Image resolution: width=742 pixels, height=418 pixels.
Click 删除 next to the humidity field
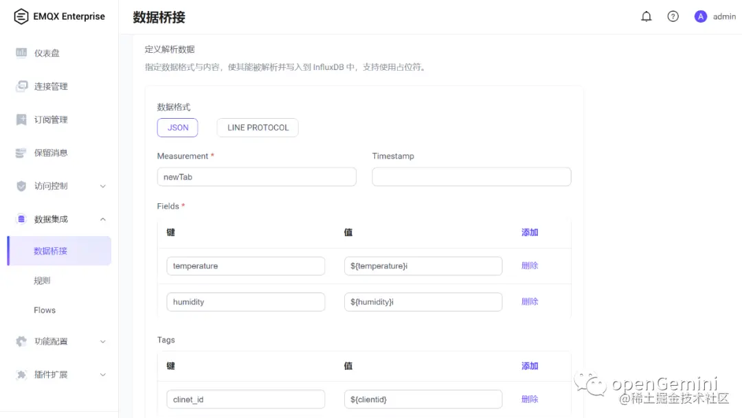point(529,301)
